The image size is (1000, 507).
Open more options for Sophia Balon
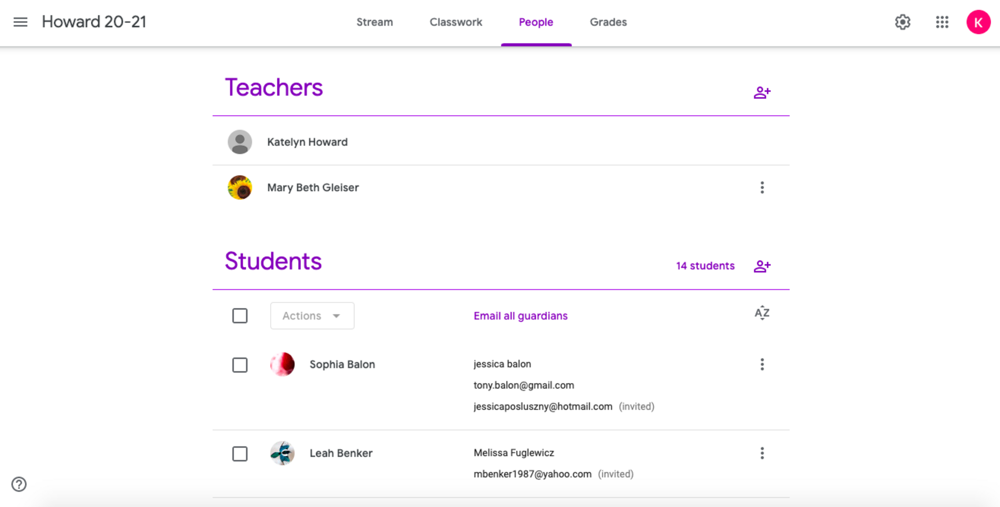[x=762, y=365]
